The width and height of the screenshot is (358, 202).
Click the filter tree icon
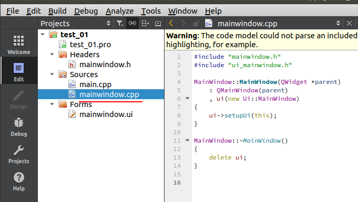pyautogui.click(x=120, y=23)
